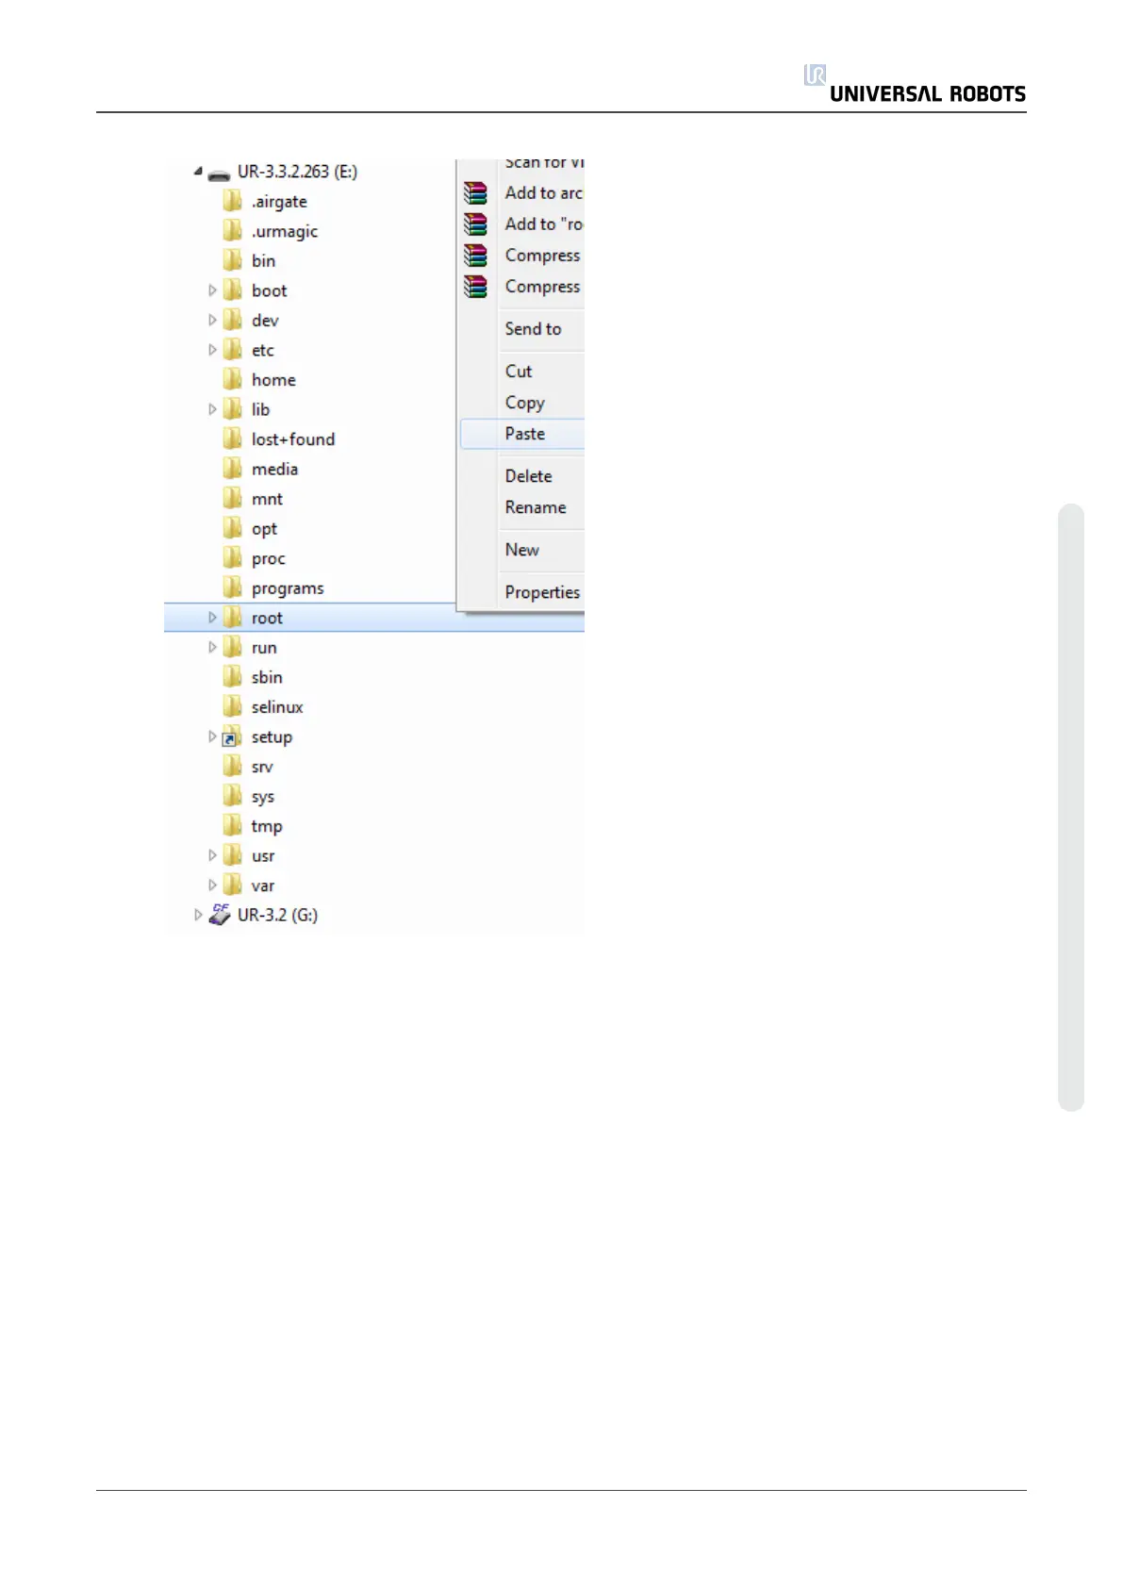1123x1588 pixels.
Task: Click WinRAR icon beside Add to archive
Action: [476, 193]
